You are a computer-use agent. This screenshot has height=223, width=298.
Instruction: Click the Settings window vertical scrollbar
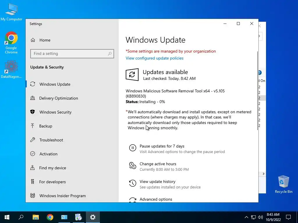258,91
